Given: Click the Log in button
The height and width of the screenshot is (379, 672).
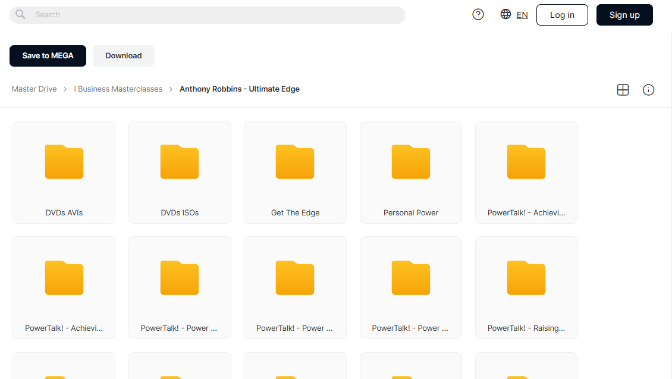Looking at the screenshot, I should click(x=562, y=15).
